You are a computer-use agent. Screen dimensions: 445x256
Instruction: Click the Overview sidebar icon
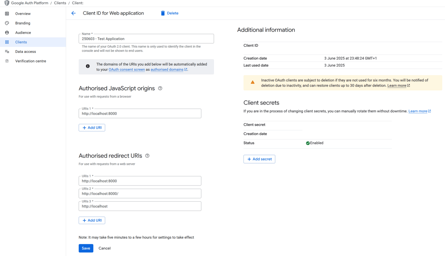click(x=7, y=14)
